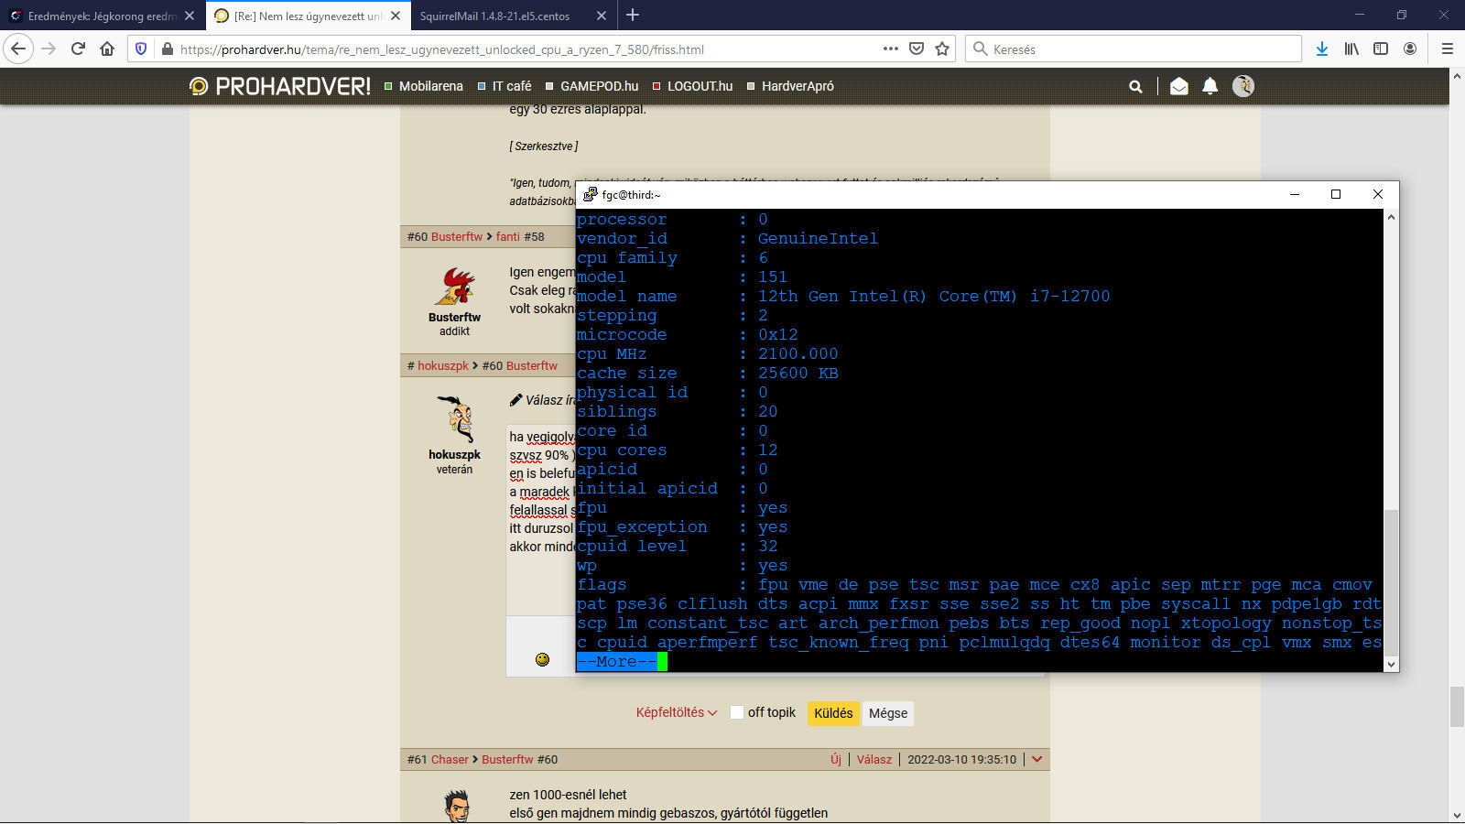Focus the Keresés search box
This screenshot has height=824, width=1465.
click(x=1134, y=49)
